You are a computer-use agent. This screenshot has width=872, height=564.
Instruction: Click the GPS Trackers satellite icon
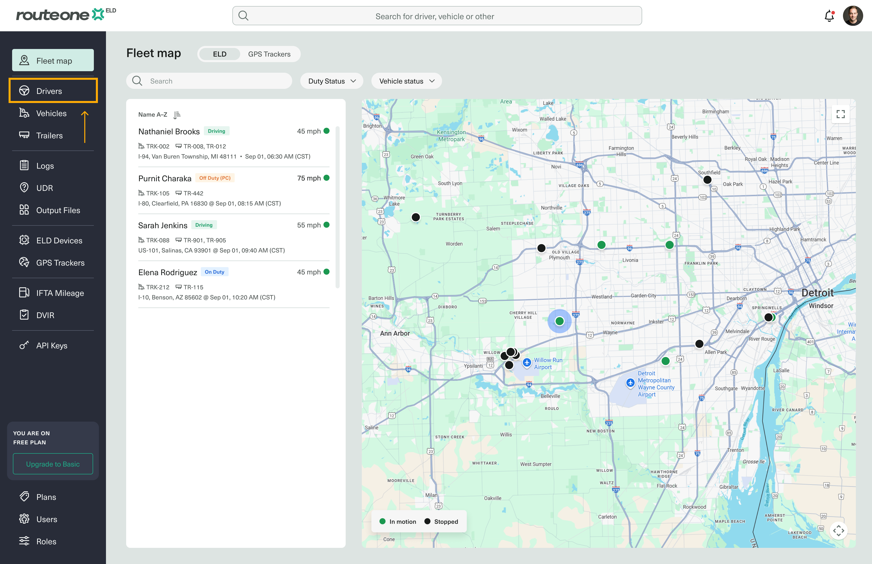click(x=24, y=262)
